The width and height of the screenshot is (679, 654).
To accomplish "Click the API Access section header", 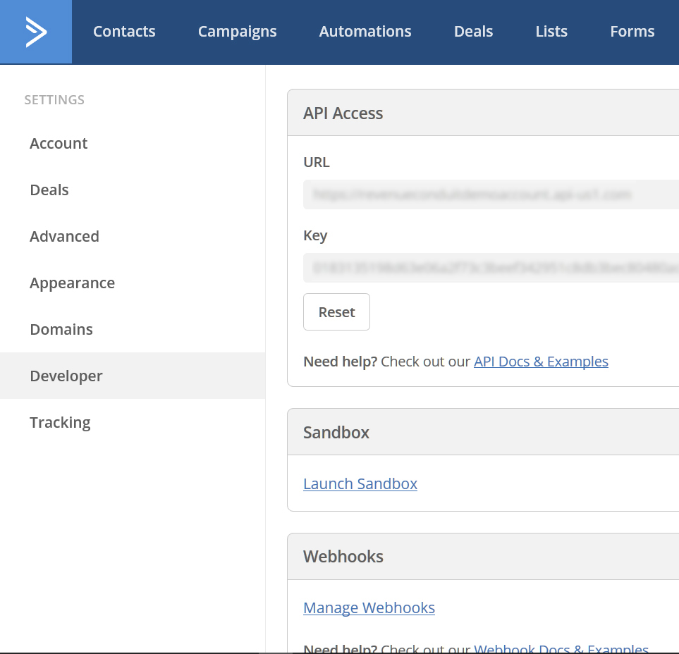I will (x=483, y=113).
